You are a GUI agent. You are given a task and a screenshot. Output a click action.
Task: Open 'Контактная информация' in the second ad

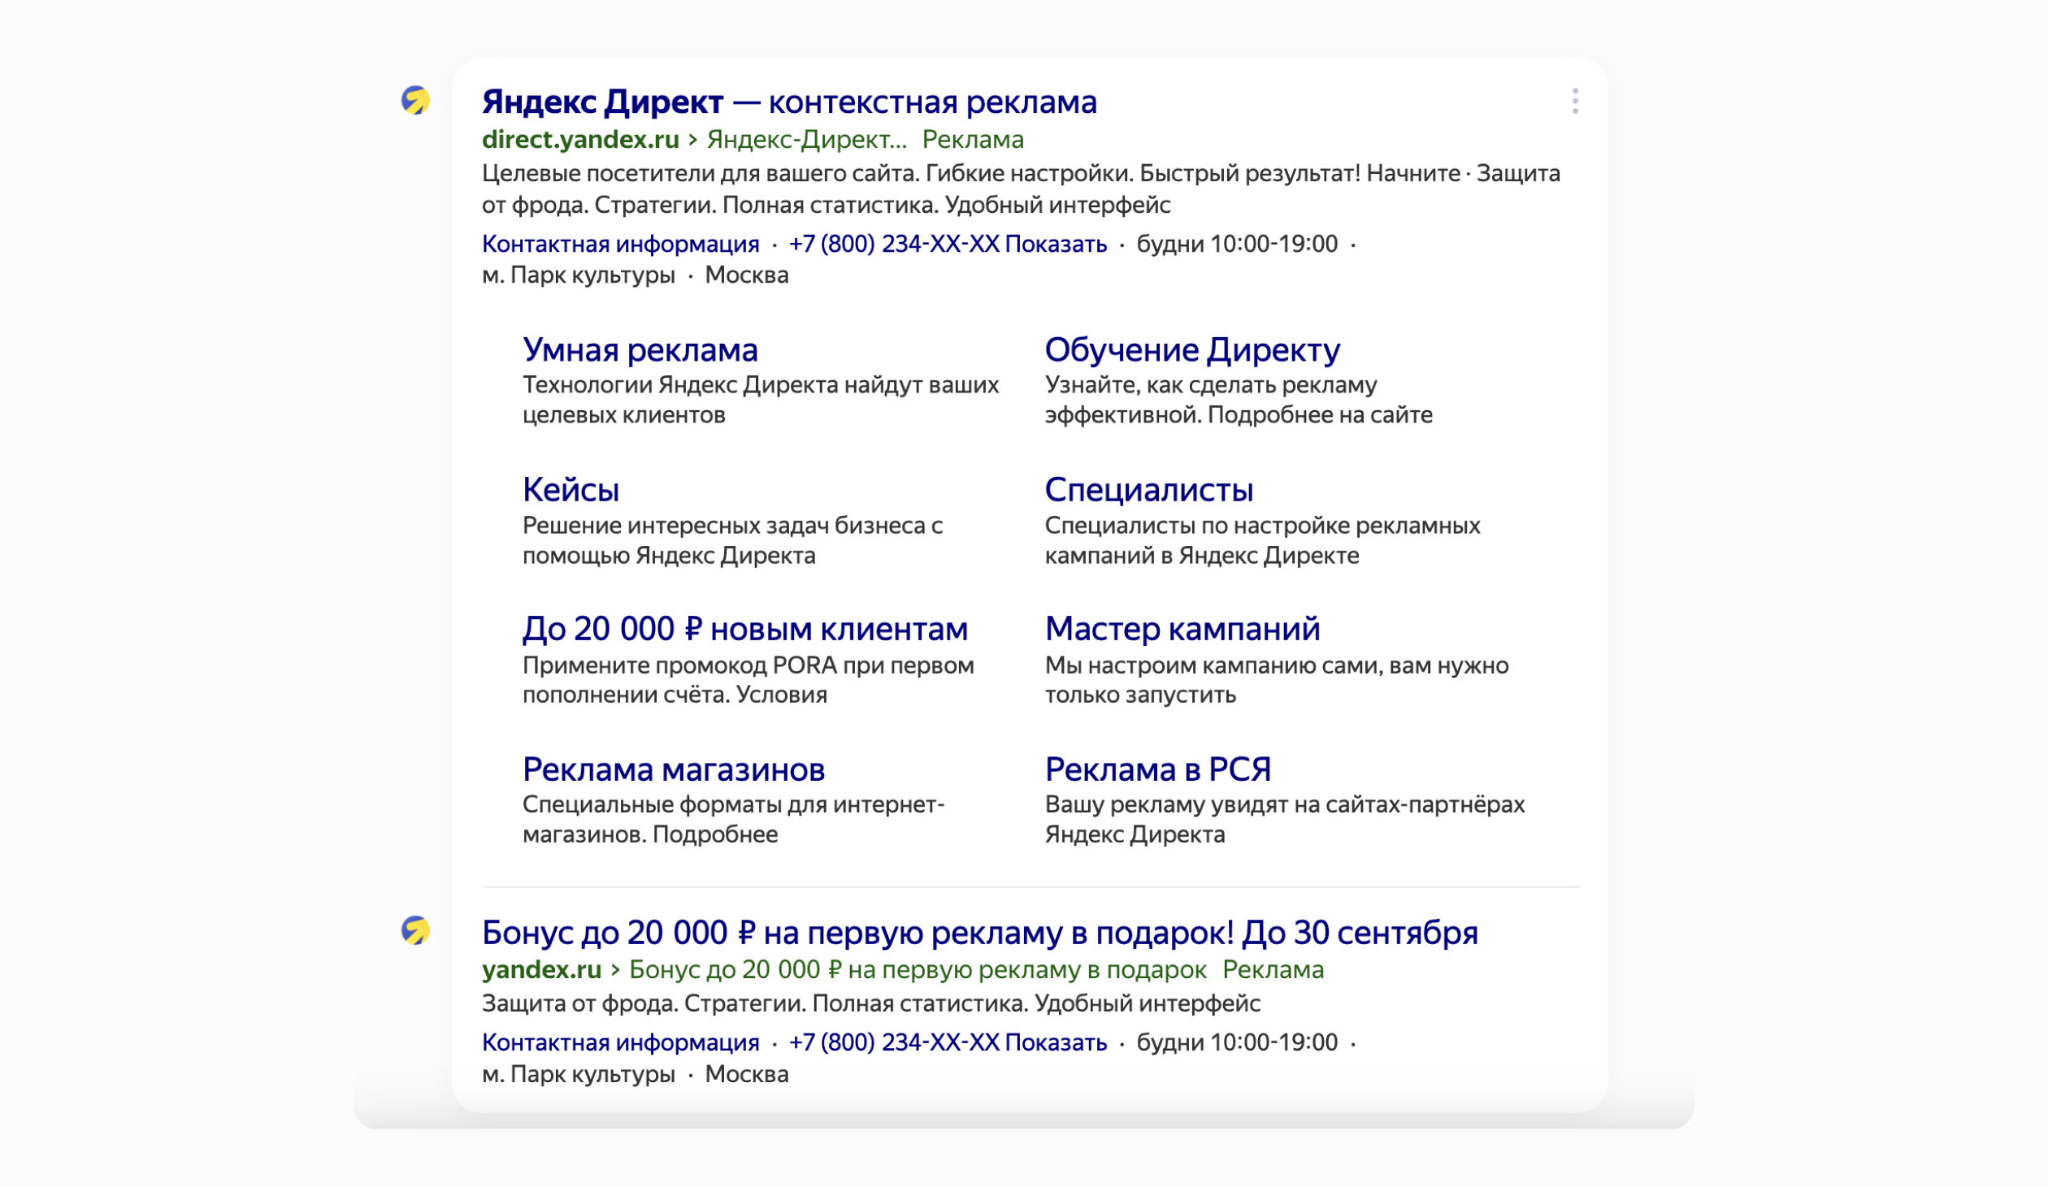[x=621, y=1042]
